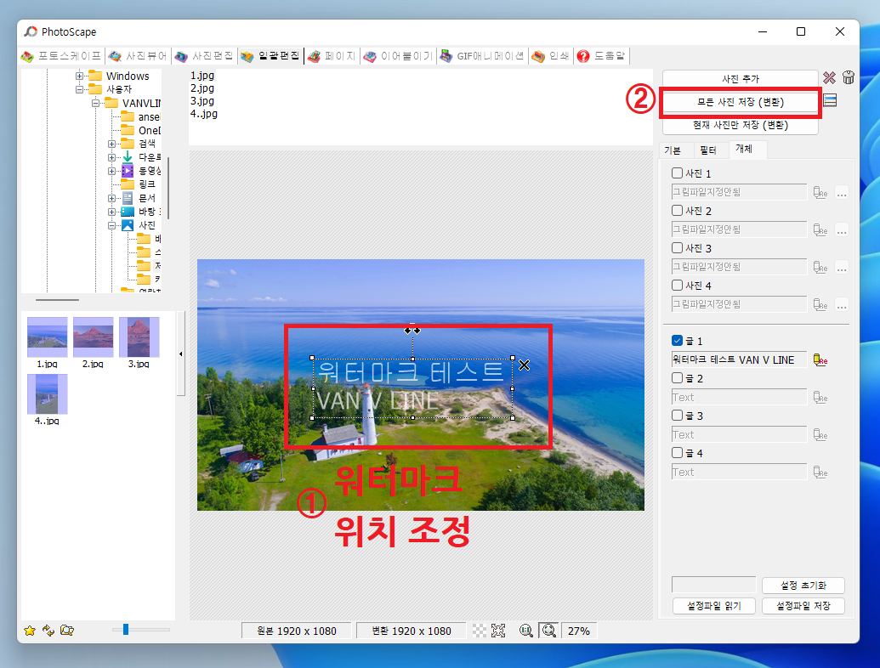Browse image file with 사진 1 ellipsis button
880x668 pixels.
841,193
